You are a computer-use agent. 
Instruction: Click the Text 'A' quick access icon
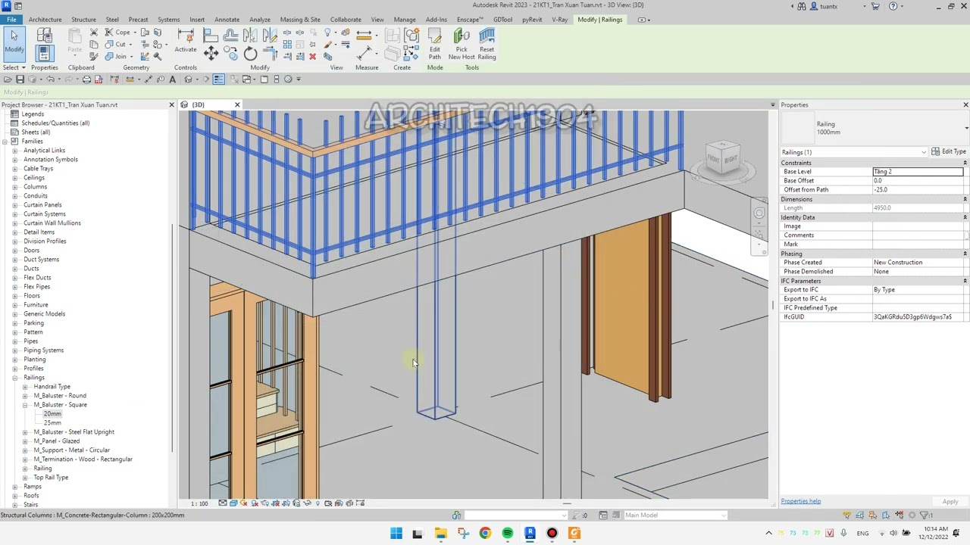(173, 79)
